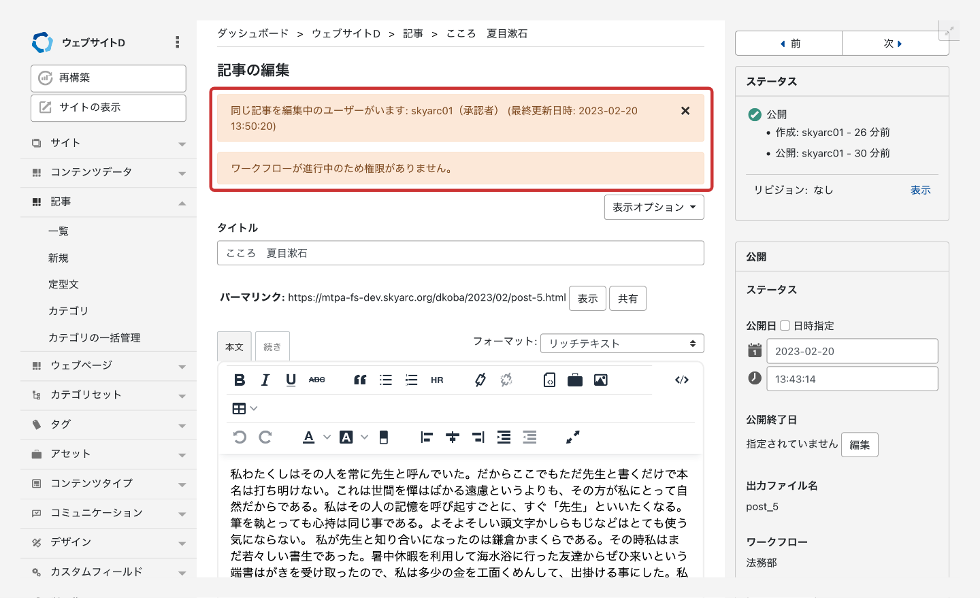Switch to the 続き tab
The height and width of the screenshot is (598, 980).
pyautogui.click(x=272, y=347)
